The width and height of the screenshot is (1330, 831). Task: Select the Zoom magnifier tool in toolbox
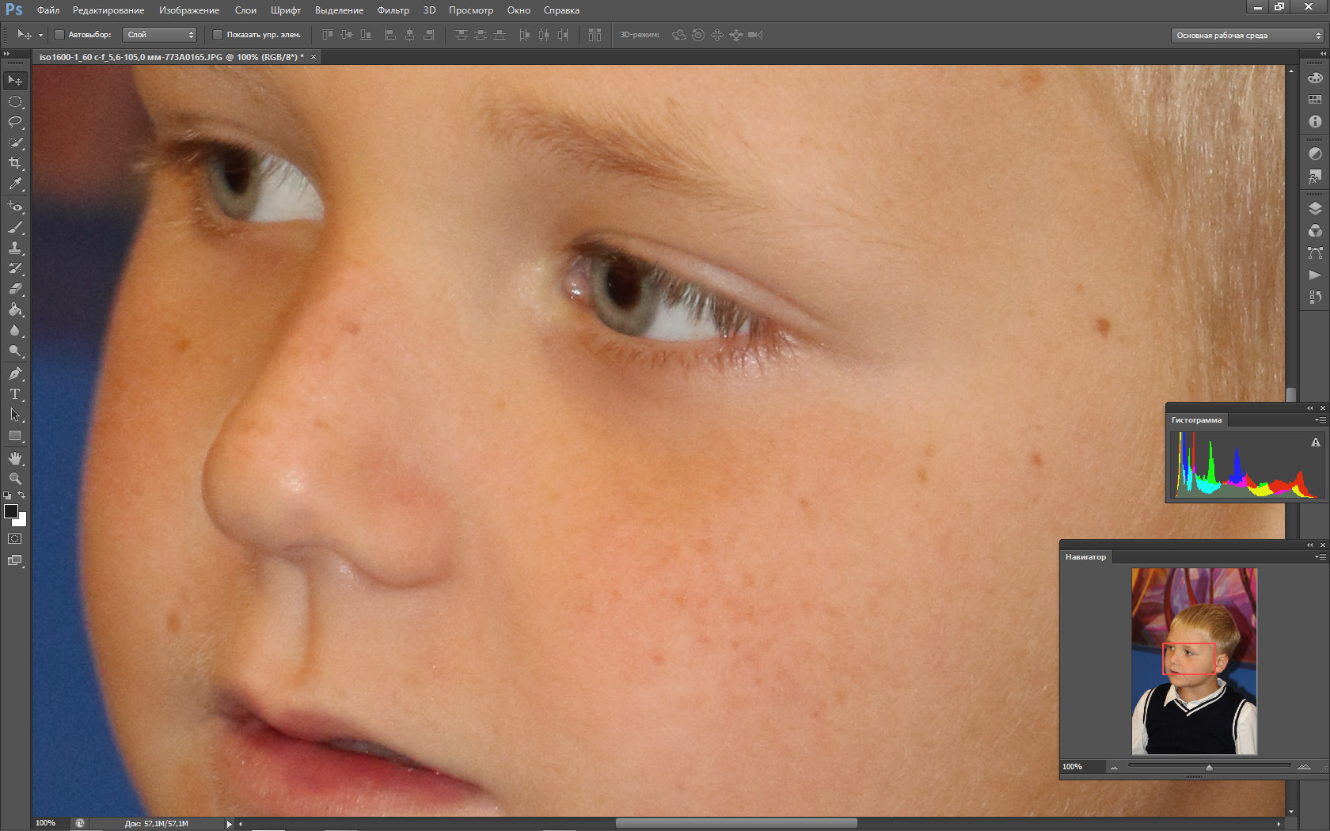pyautogui.click(x=15, y=479)
